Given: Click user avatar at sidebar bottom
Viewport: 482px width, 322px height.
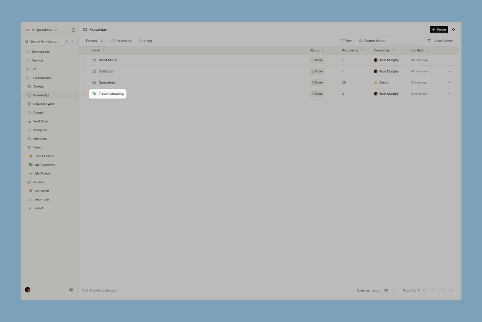Looking at the screenshot, I should point(28,290).
